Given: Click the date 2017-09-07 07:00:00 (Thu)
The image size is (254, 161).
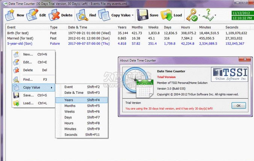Looking at the screenshot, I should click(89, 44).
